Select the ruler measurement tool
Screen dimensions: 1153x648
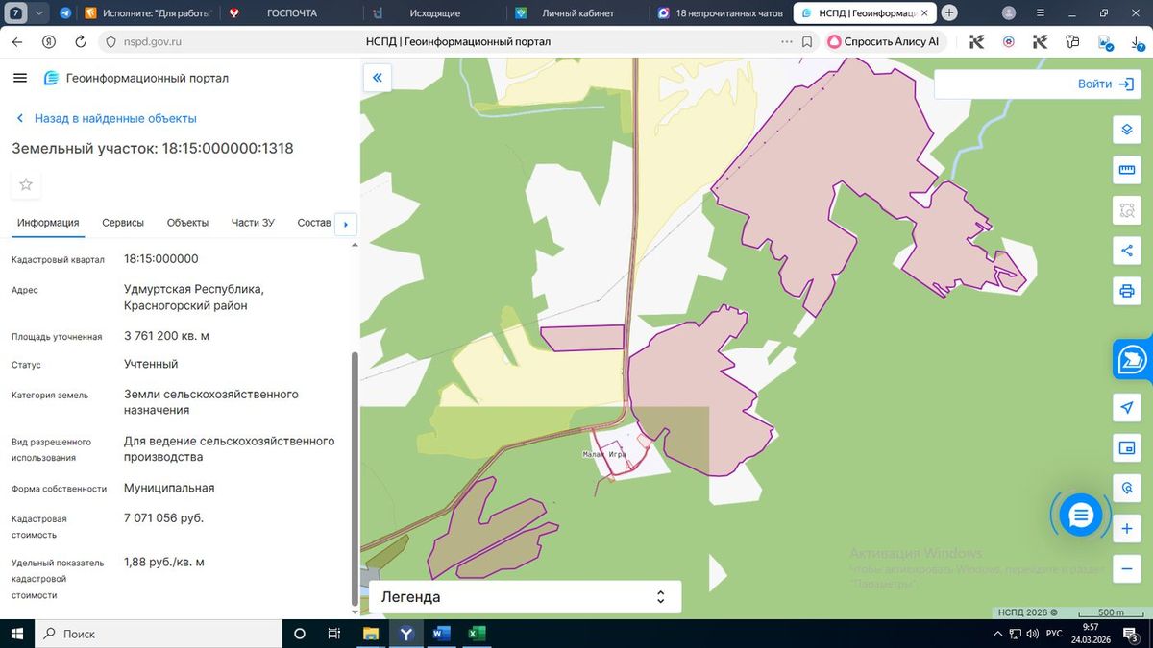coord(1127,170)
